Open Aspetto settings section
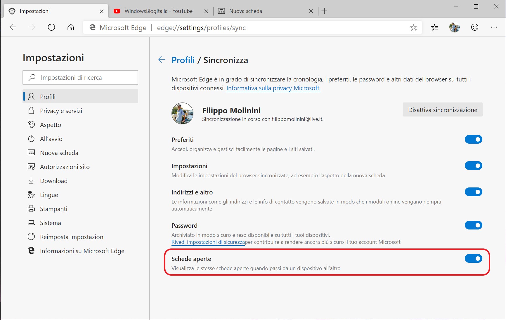The width and height of the screenshot is (506, 320). (x=80, y=125)
